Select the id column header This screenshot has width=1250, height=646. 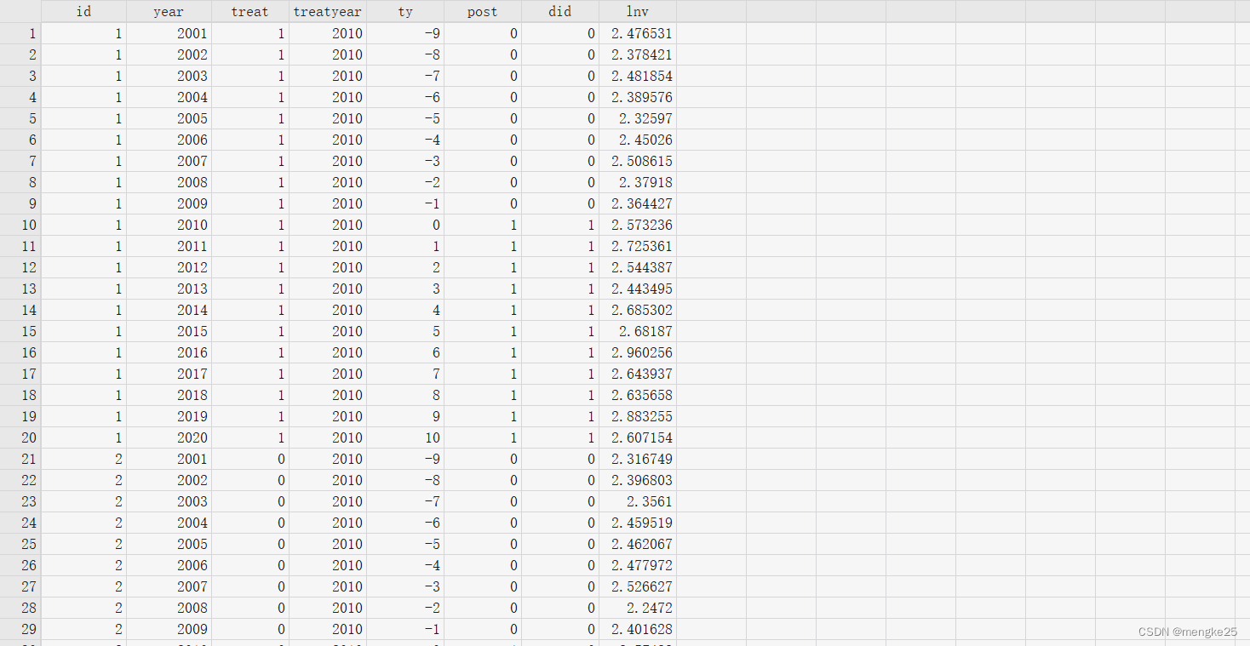pos(83,12)
